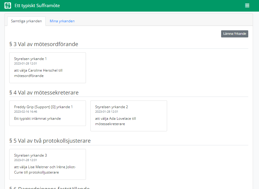Click the Suffra logo icon
259x189 pixels.
click(8, 6)
